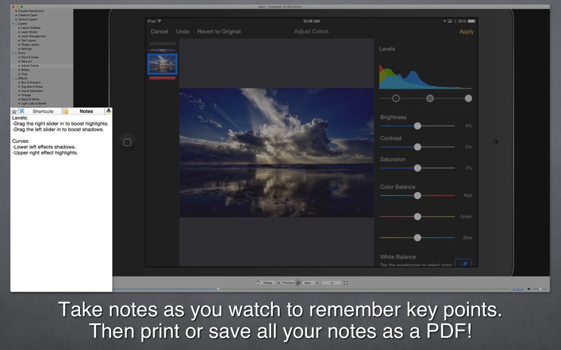Open the Vintage lesson
The image size is (561, 350).
click(26, 95)
